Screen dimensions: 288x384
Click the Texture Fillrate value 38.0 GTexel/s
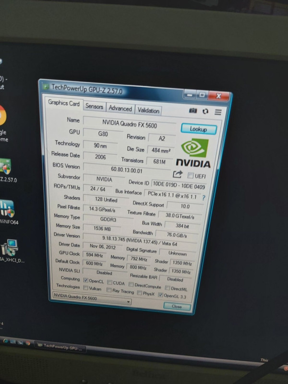point(180,216)
